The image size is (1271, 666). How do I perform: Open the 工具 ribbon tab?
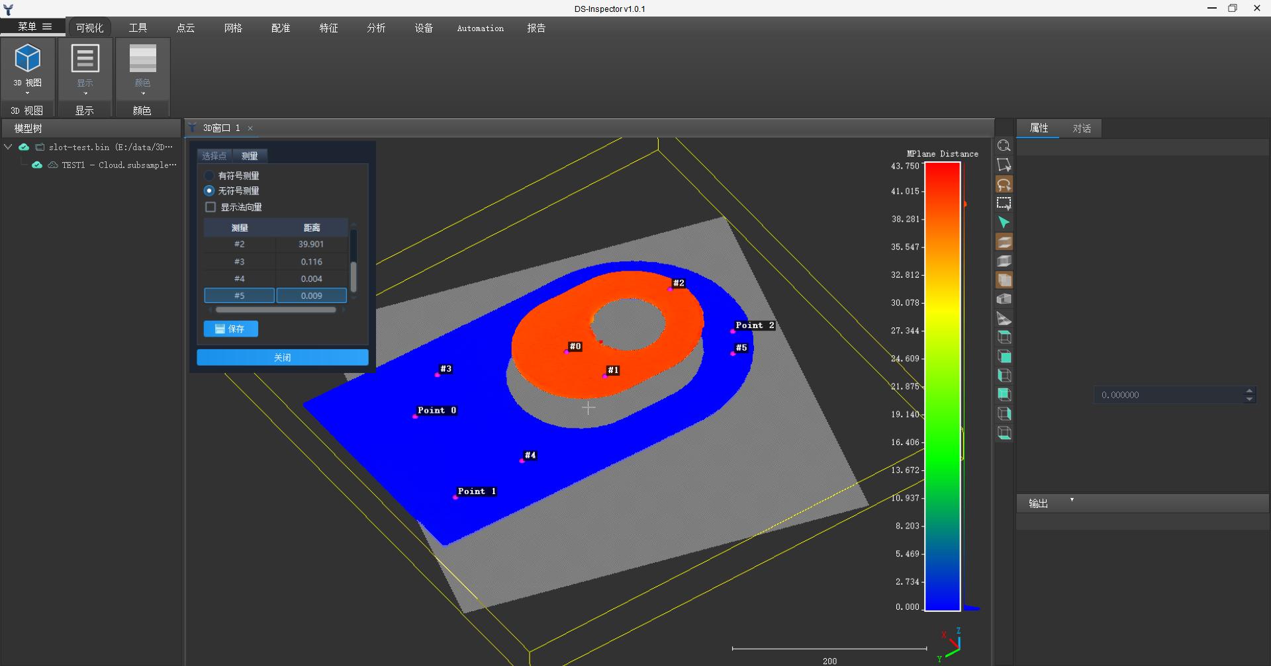pyautogui.click(x=138, y=28)
